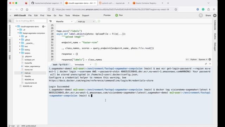Collapse the Cloud9 menu bar arrow

[10, 16]
